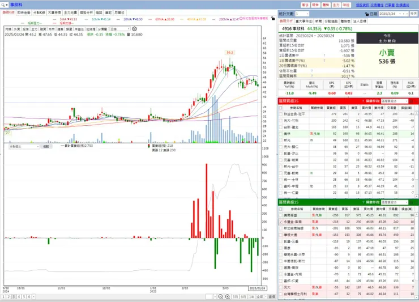The height and width of the screenshot is (302, 419).
Task: Select the 全部 range button
Action: [260, 297]
